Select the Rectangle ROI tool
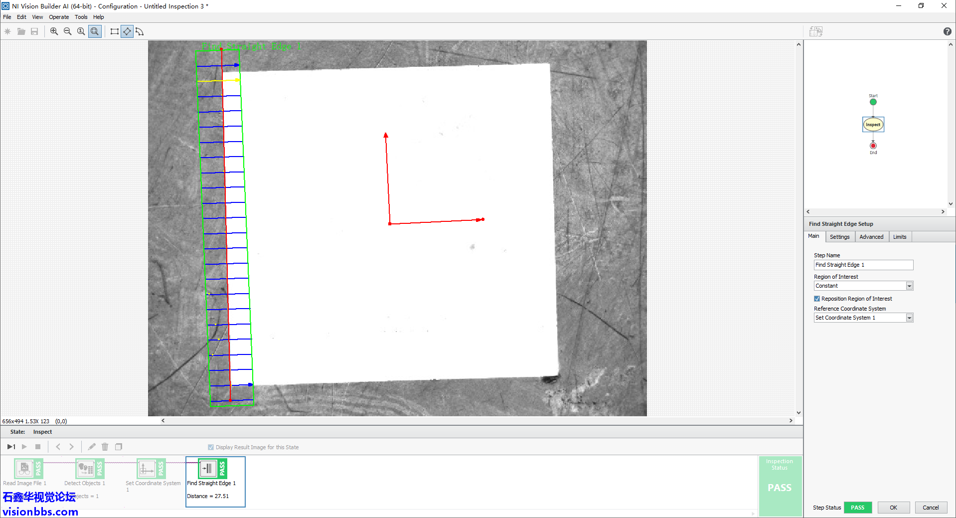 tap(114, 31)
